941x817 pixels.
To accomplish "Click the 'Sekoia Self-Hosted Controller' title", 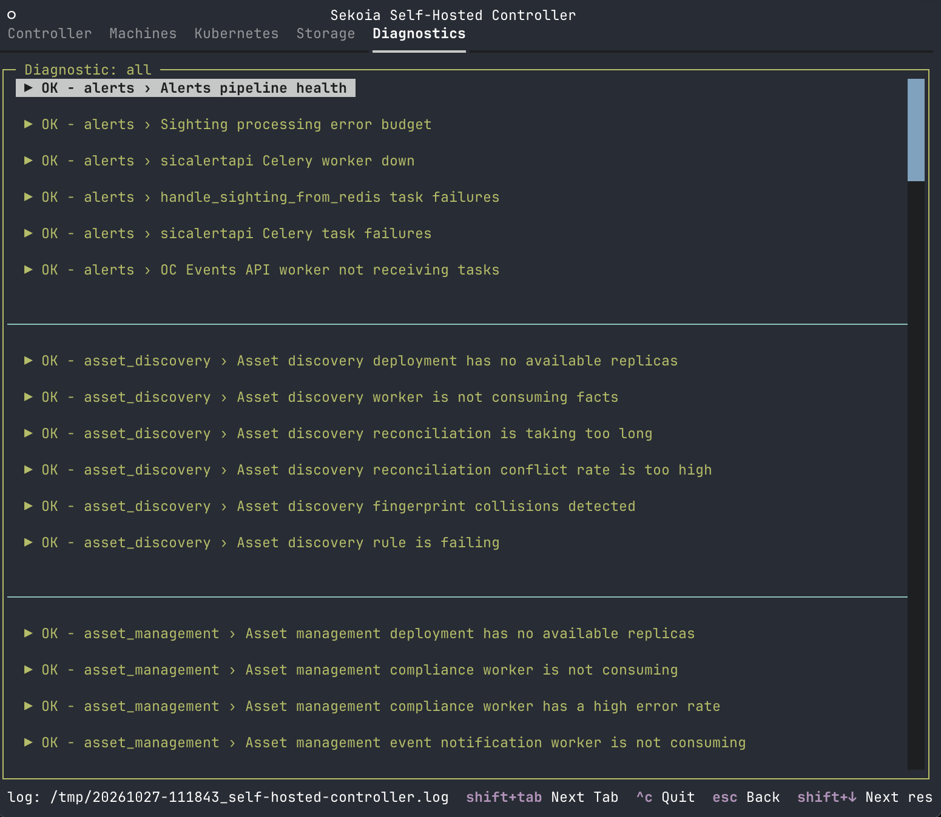I will click(x=453, y=15).
